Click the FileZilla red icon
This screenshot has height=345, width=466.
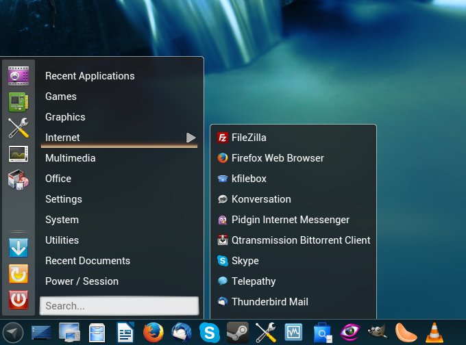click(x=223, y=138)
